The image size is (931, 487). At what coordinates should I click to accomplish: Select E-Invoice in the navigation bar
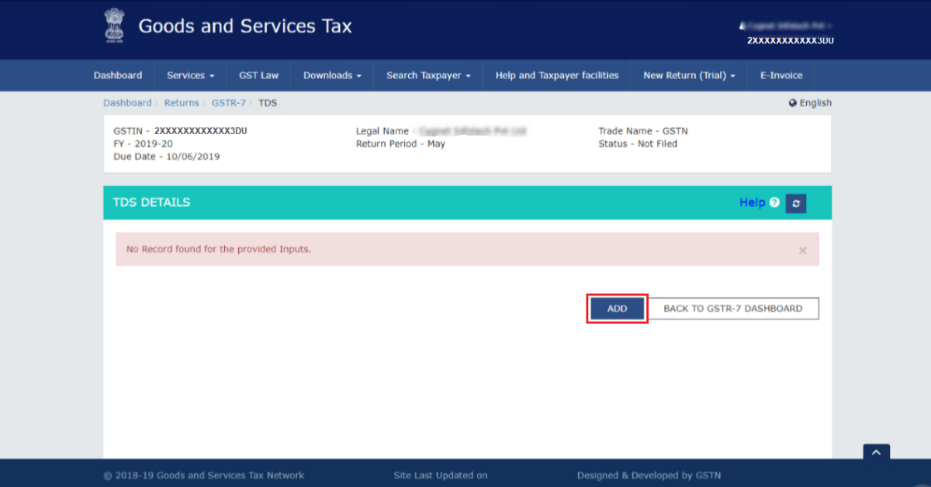point(781,75)
